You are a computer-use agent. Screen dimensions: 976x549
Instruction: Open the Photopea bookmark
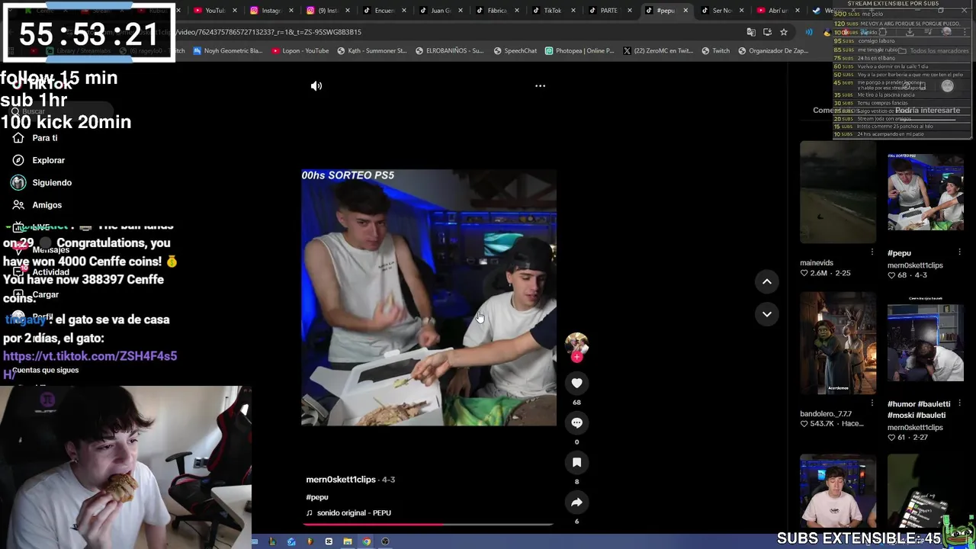pos(579,51)
